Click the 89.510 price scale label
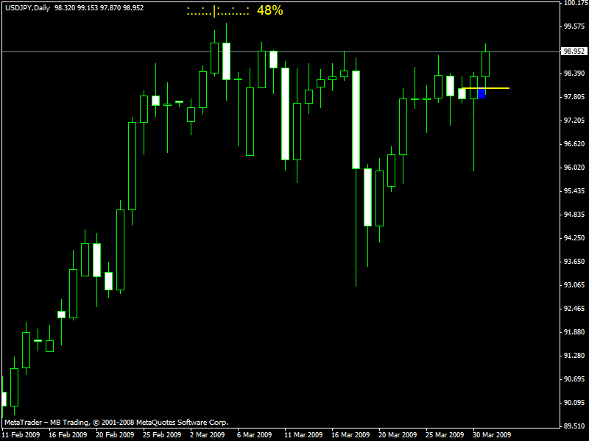The image size is (589, 441). click(574, 426)
